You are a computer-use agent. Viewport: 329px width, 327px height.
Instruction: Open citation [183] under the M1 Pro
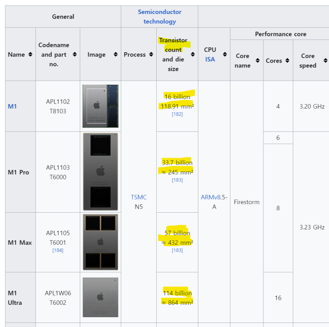click(177, 180)
